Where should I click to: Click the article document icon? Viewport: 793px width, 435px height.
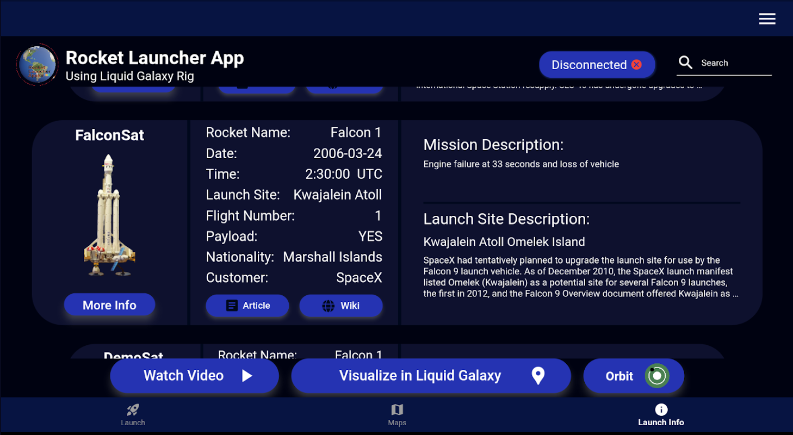pos(232,306)
